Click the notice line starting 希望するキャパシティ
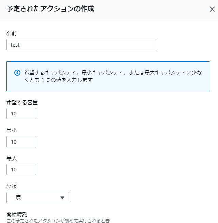 coord(113,73)
